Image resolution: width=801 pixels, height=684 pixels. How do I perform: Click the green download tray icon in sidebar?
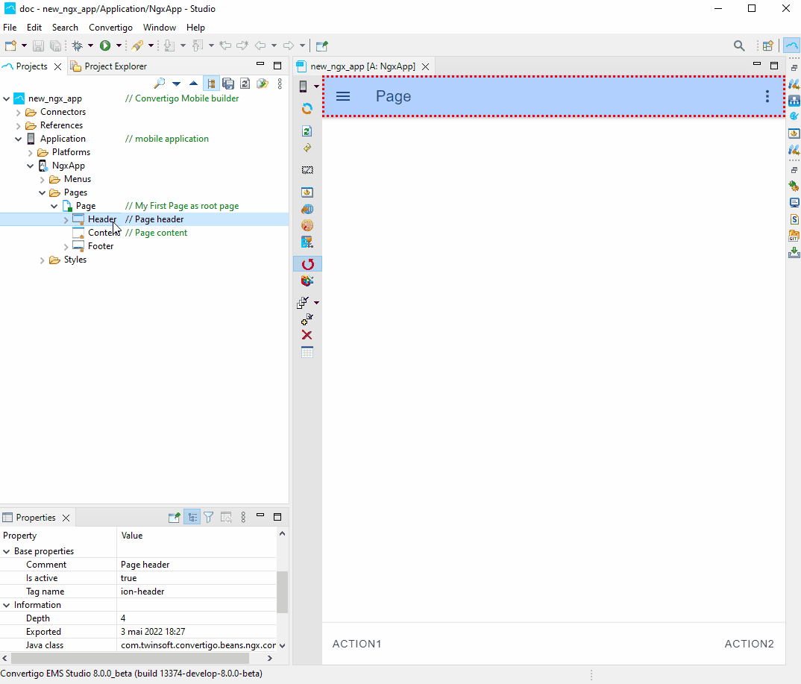(x=794, y=252)
